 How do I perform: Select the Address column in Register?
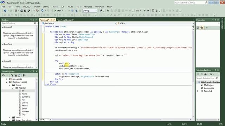tap(25, 112)
